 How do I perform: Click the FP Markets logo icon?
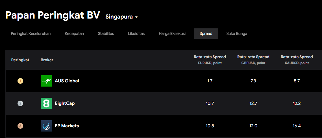coord(46,126)
